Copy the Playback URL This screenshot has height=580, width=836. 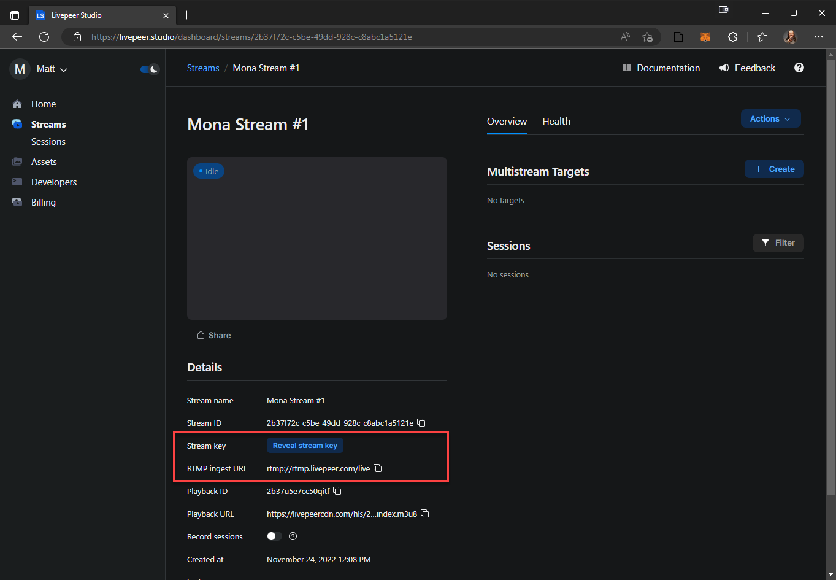[x=425, y=514]
